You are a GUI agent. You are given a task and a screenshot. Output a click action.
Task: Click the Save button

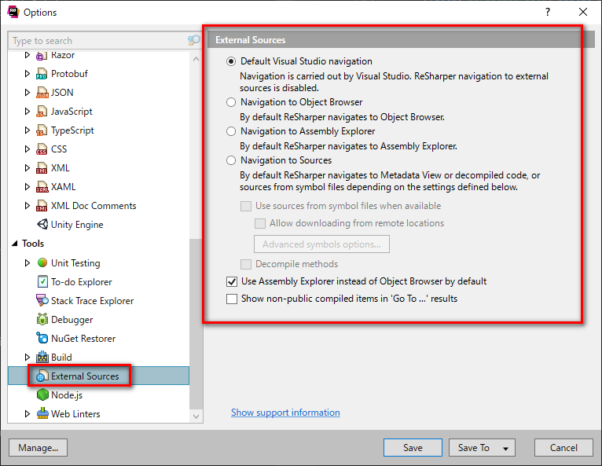[413, 448]
